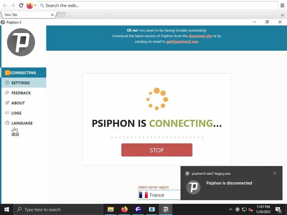Click the Psiphon 3 title bar icon
Viewport: 287px width, 215px height.
(3, 22)
